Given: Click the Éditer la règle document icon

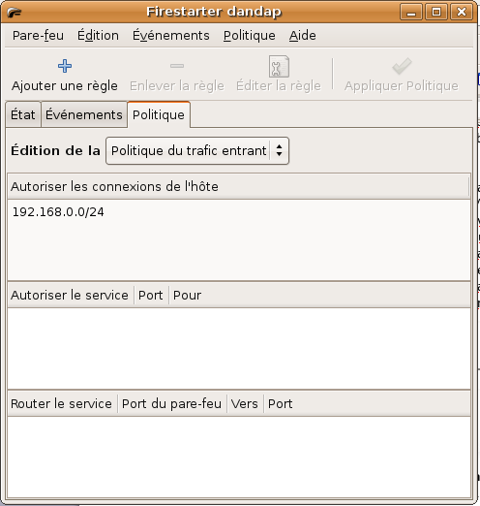Looking at the screenshot, I should tap(279, 67).
